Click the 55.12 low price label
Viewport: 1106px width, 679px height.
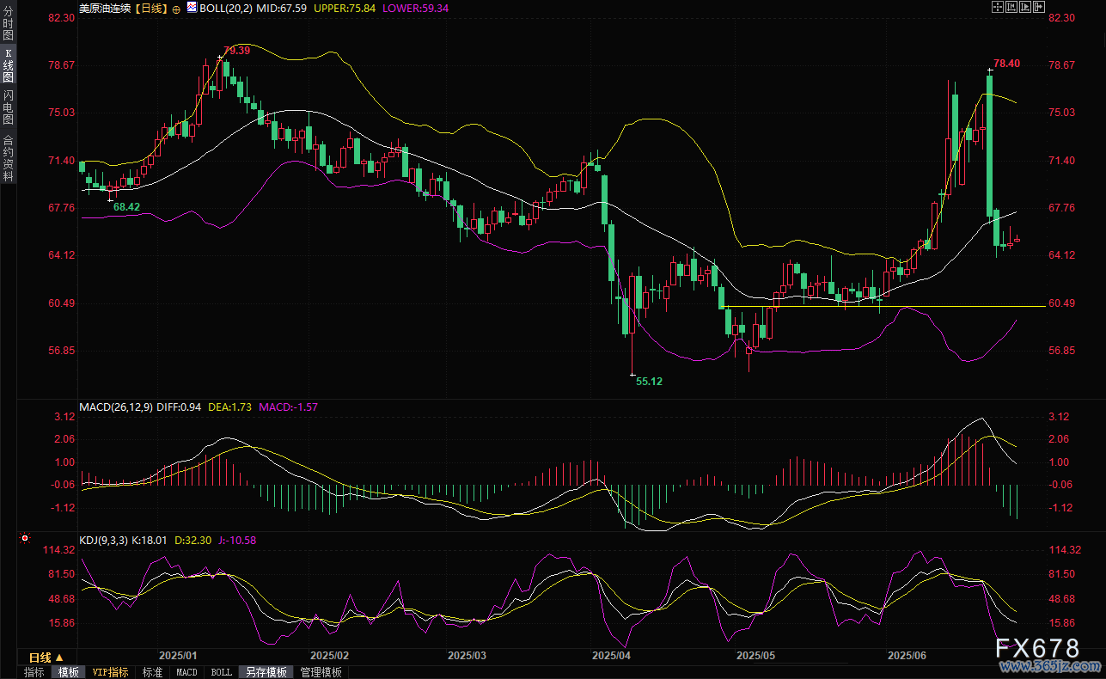click(649, 381)
